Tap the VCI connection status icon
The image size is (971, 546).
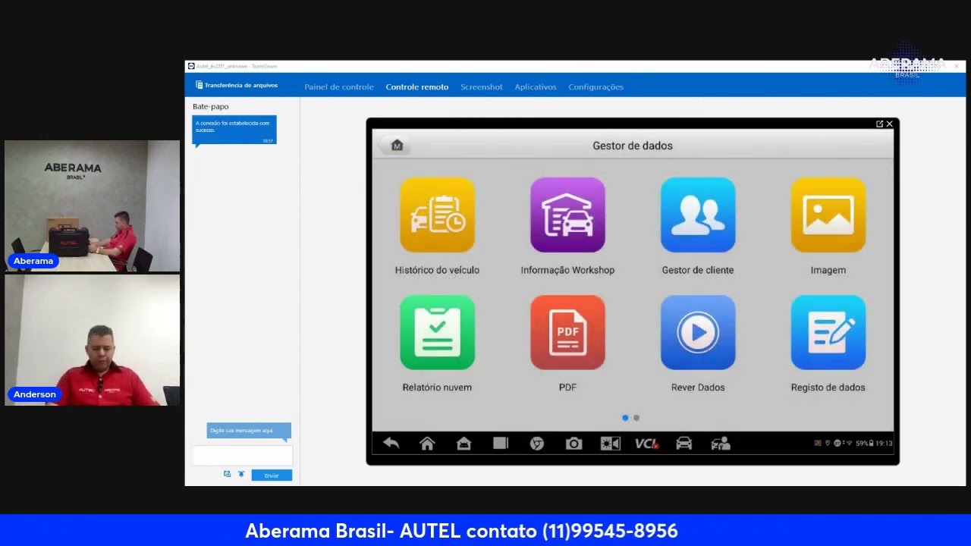tap(647, 444)
